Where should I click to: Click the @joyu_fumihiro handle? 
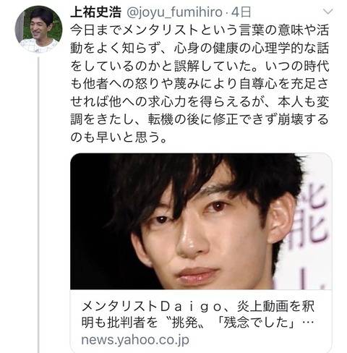pos(174,12)
